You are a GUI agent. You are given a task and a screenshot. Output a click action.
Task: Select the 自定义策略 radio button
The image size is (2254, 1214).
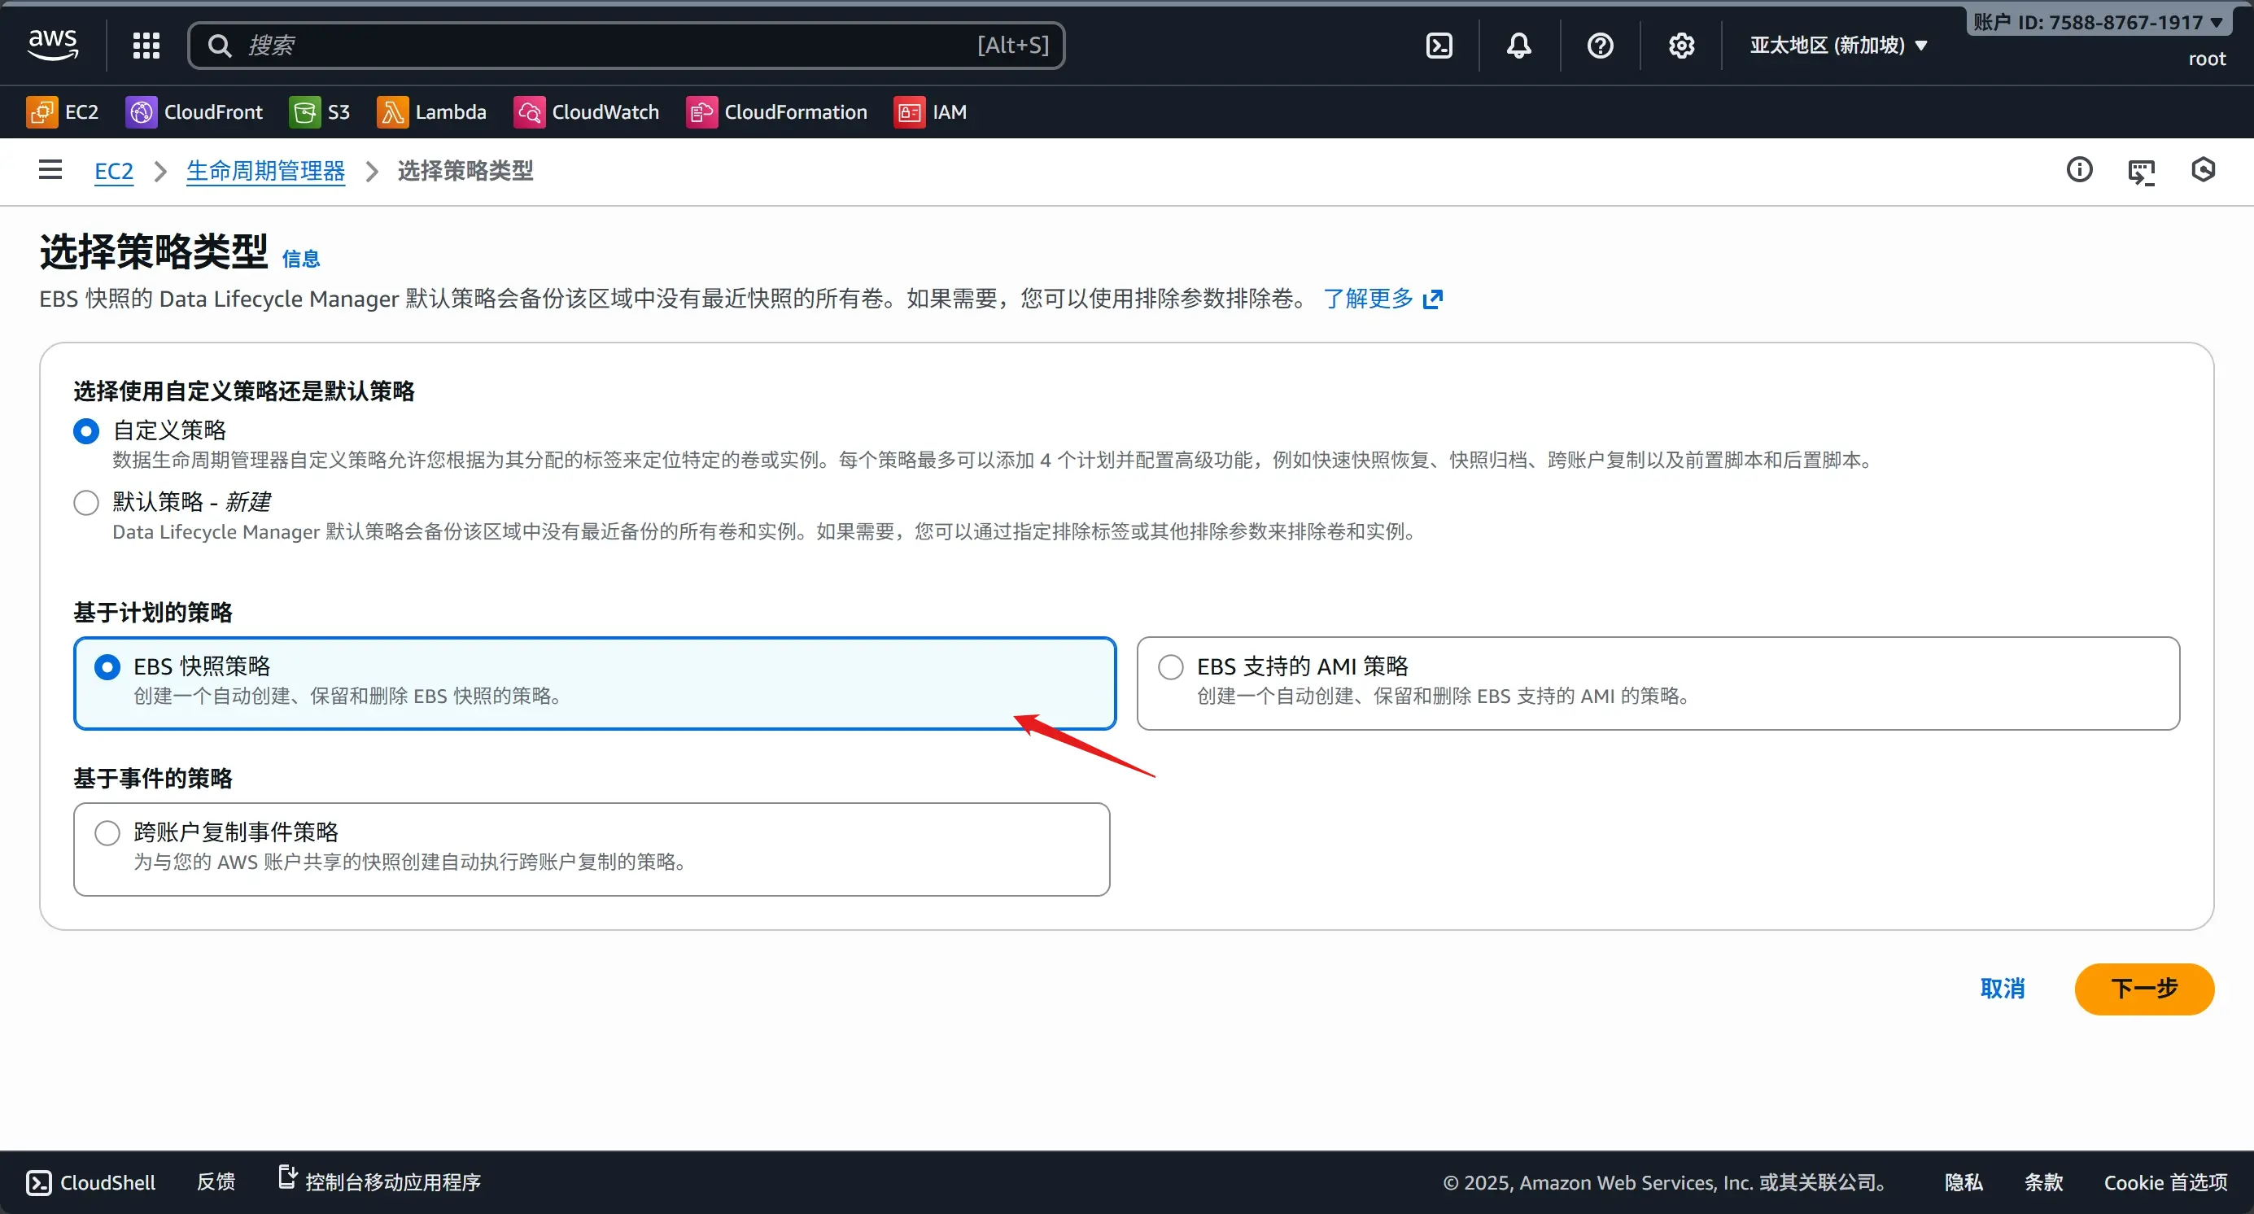tap(85, 430)
